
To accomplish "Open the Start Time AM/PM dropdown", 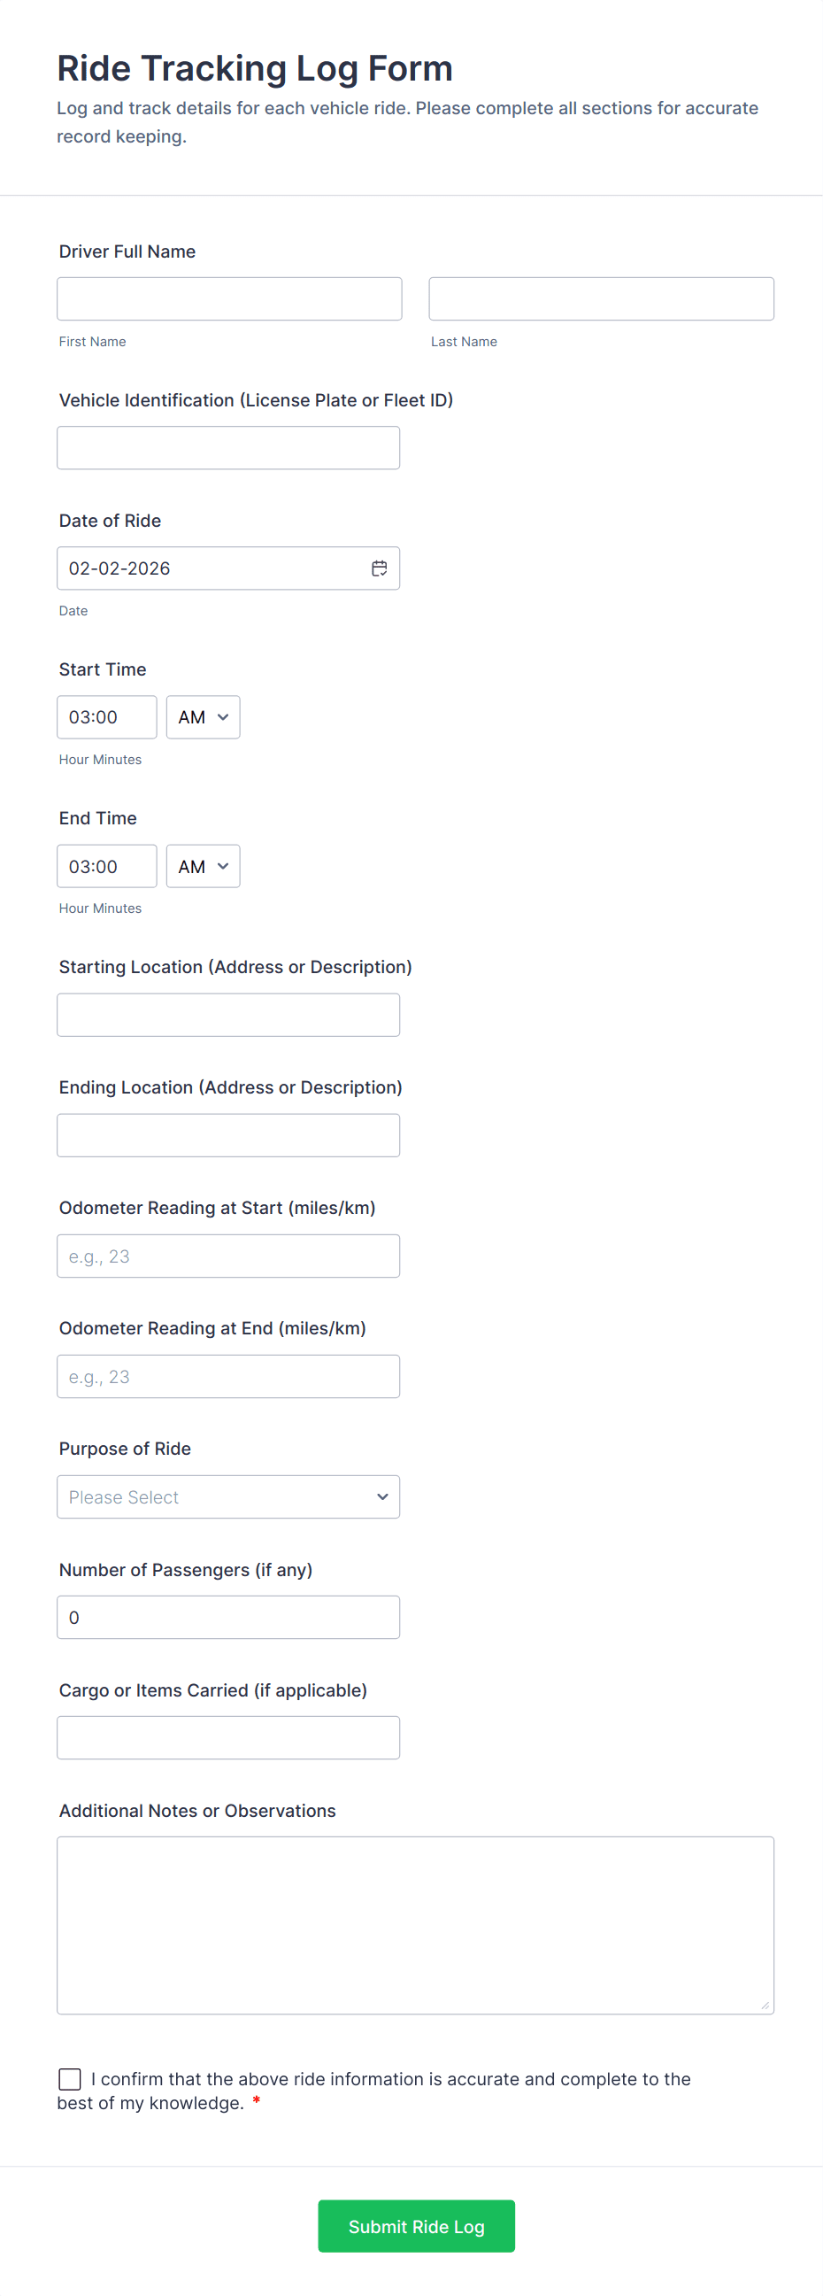I will click(x=203, y=716).
